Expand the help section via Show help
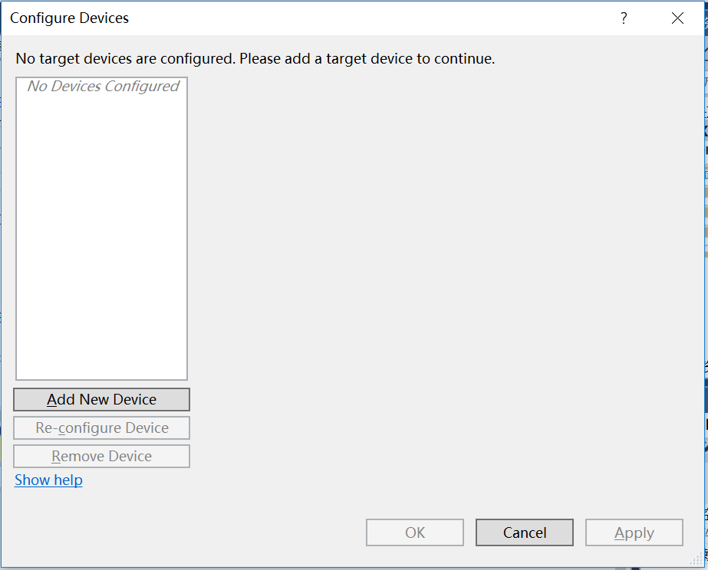Image resolution: width=708 pixels, height=570 pixels. coord(48,480)
